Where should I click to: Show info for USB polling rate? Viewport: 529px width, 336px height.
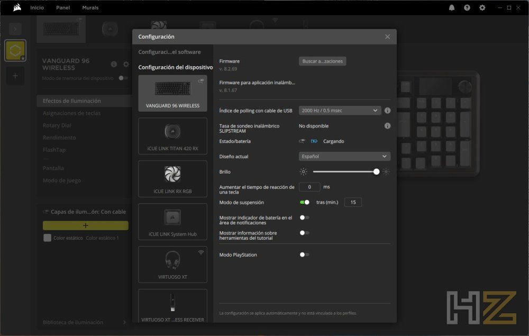point(387,110)
